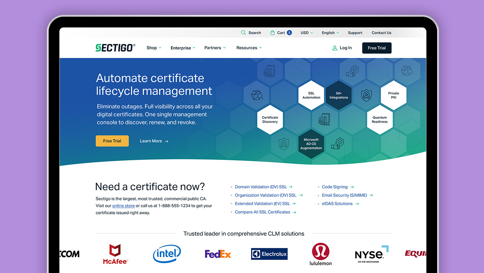Select the 50+ Integrations hexagon
Image resolution: width=484 pixels, height=273 pixels.
[339, 95]
